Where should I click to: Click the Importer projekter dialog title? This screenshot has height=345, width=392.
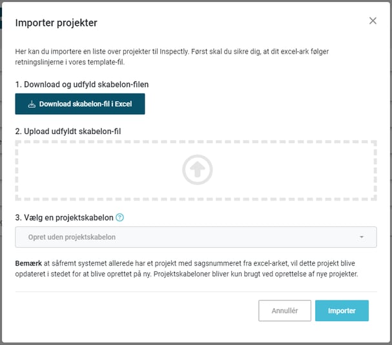[56, 23]
